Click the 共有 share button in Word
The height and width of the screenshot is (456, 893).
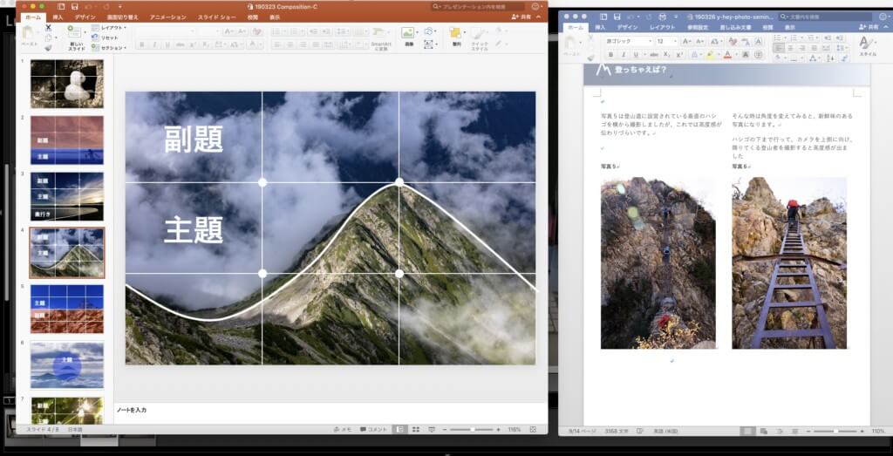868,27
